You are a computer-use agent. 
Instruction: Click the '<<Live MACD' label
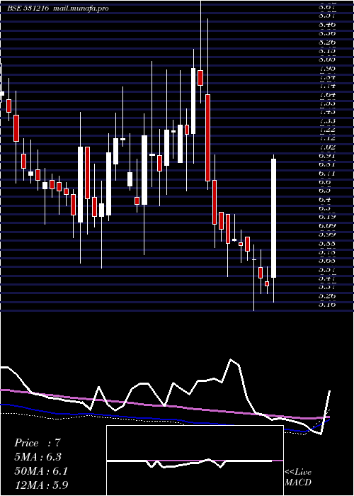pos(298,478)
